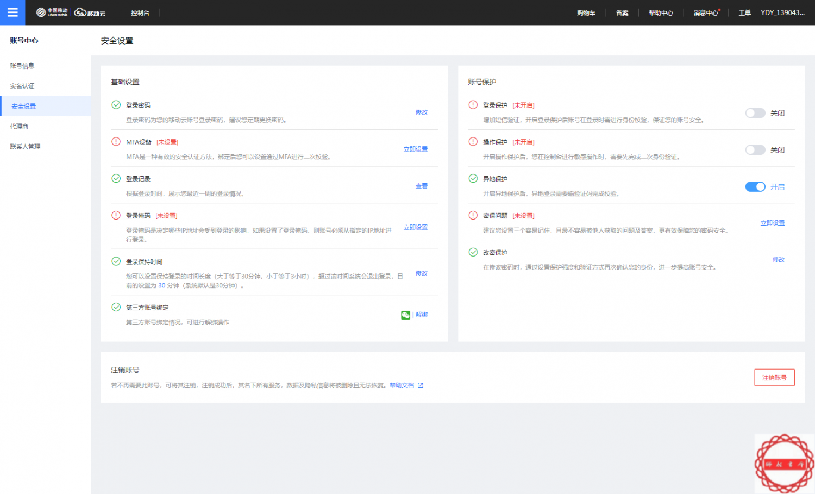
Task: Click red warning icon beside 密保问题
Action: pos(473,215)
